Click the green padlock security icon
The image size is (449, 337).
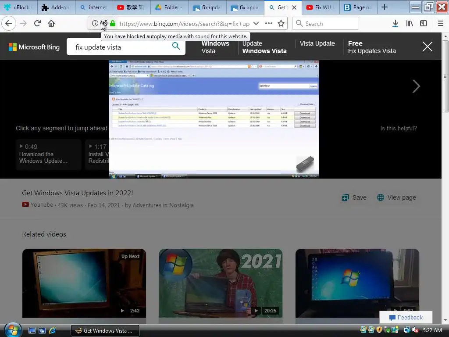(x=113, y=24)
